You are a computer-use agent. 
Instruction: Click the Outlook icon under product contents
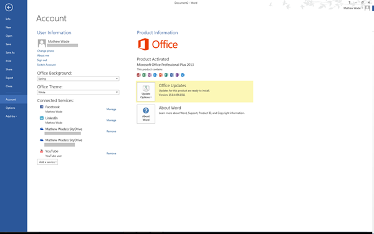click(x=155, y=75)
